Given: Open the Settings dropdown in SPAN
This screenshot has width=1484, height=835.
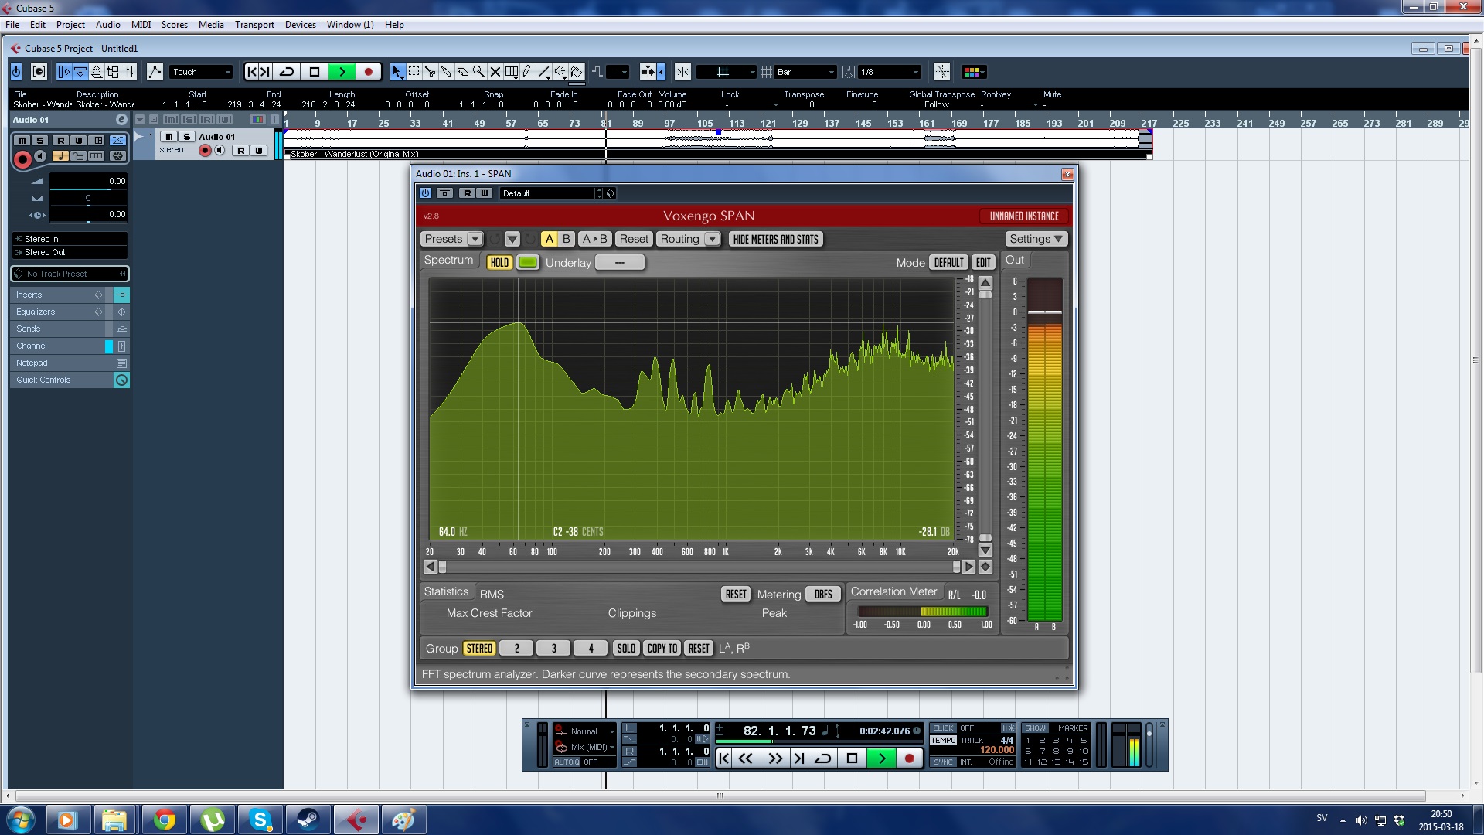Looking at the screenshot, I should pos(1036,239).
